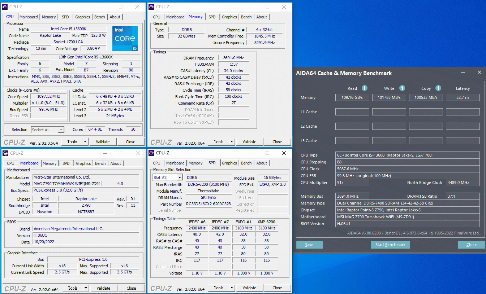Click CPU-Z app icon in Mainboard window title
486x294 pixels.
click(5, 153)
